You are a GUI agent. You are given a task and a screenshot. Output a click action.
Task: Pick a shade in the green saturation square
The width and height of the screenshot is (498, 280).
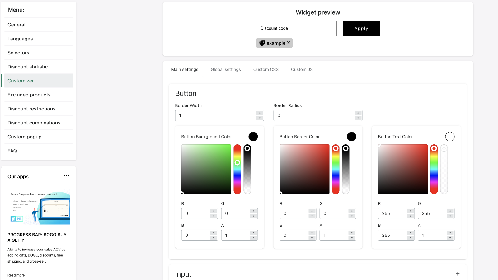pos(205,170)
